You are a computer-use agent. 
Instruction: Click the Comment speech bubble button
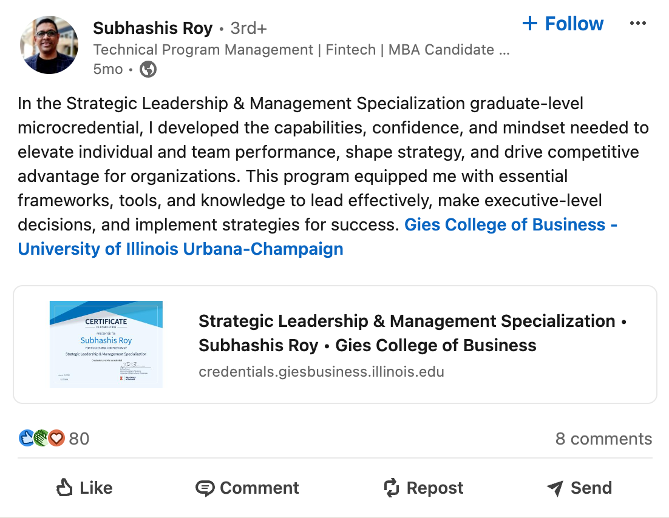pos(247,488)
